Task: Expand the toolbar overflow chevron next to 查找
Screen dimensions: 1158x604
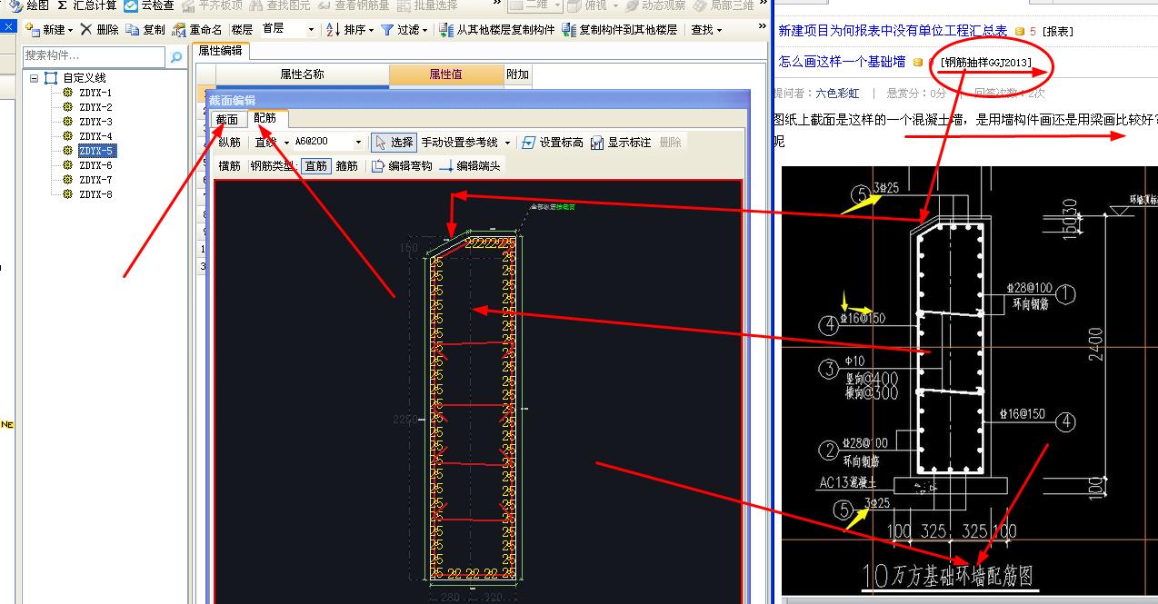Action: click(762, 27)
